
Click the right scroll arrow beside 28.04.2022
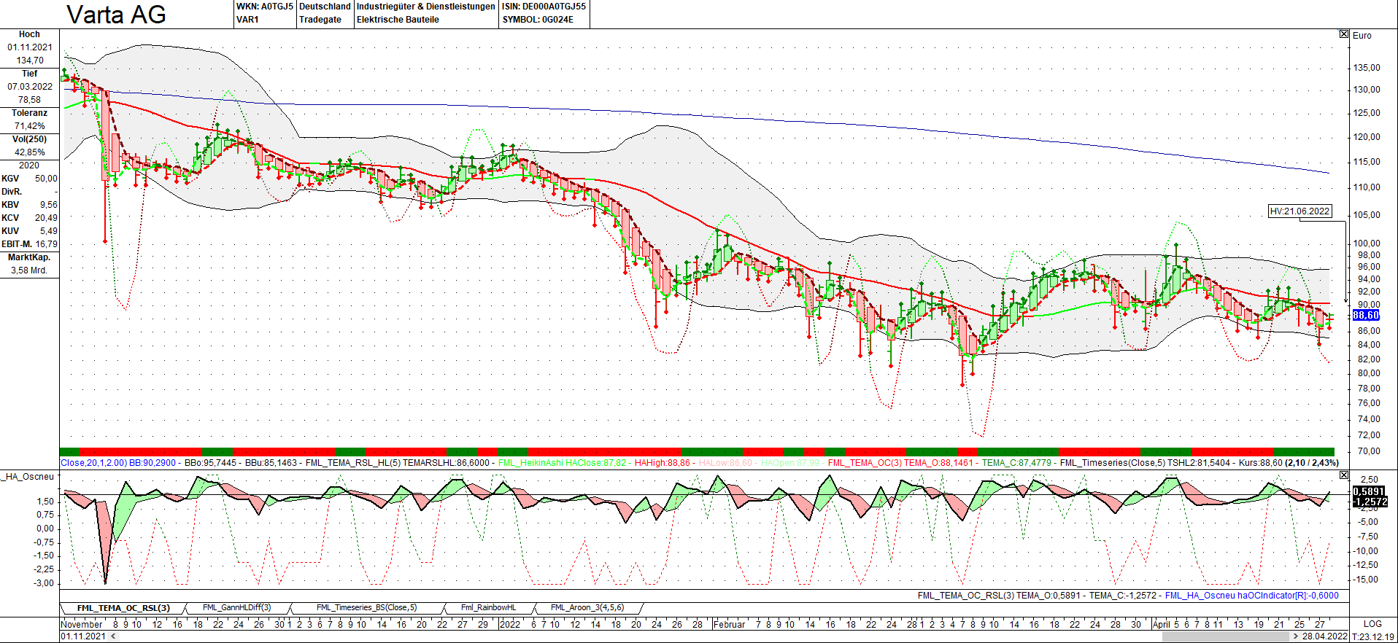click(x=1296, y=636)
